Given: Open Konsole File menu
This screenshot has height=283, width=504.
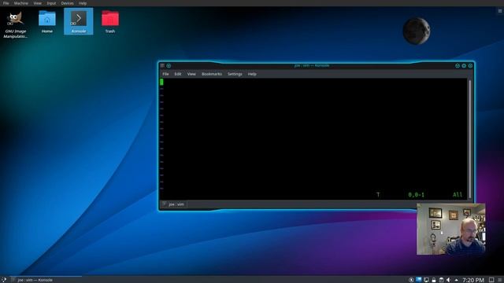Looking at the screenshot, I should tap(165, 74).
